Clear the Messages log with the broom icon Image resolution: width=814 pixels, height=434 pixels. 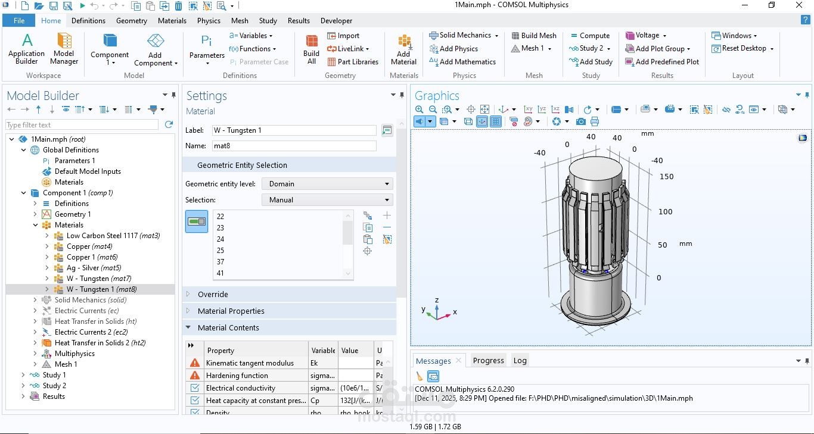(x=420, y=376)
